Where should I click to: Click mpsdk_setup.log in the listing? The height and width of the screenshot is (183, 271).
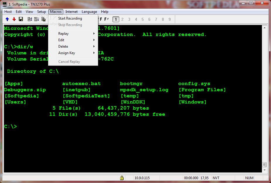(144, 90)
